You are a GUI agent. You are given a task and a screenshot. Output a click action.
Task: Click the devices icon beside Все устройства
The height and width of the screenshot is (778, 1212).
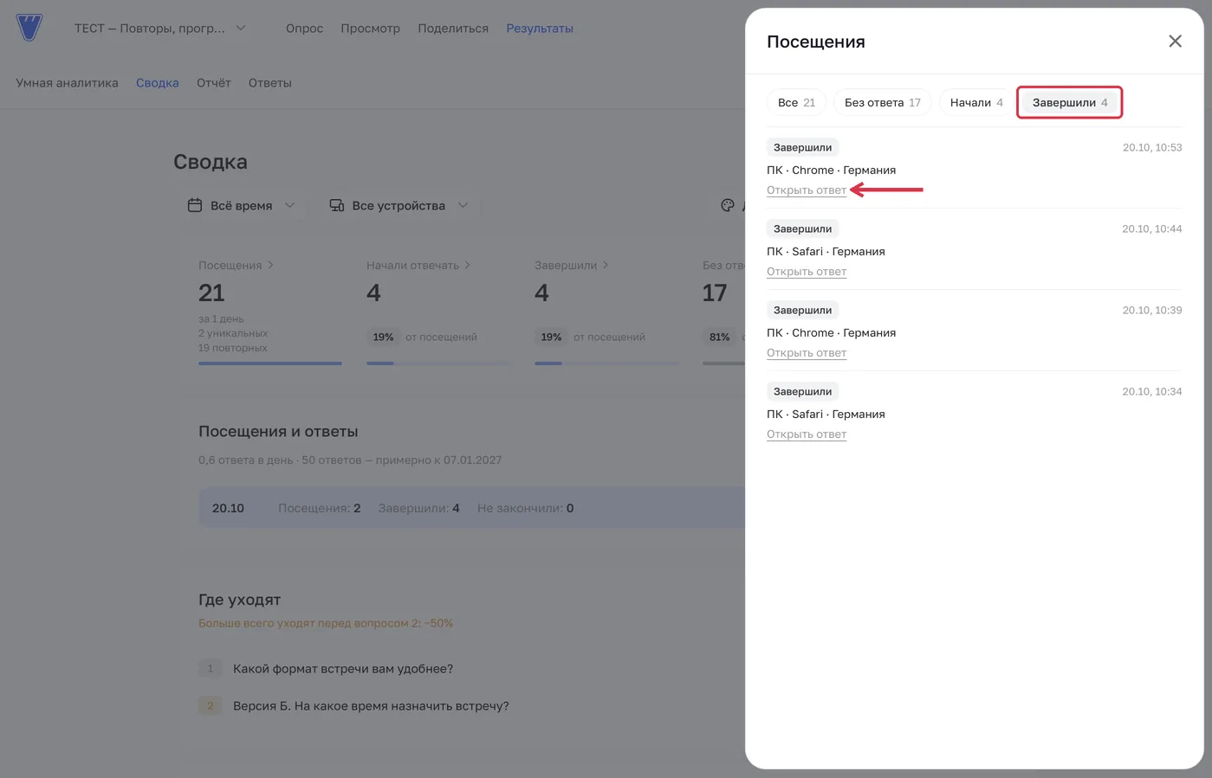point(337,205)
